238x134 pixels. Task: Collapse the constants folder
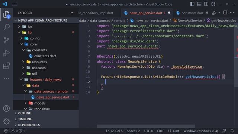(45, 50)
